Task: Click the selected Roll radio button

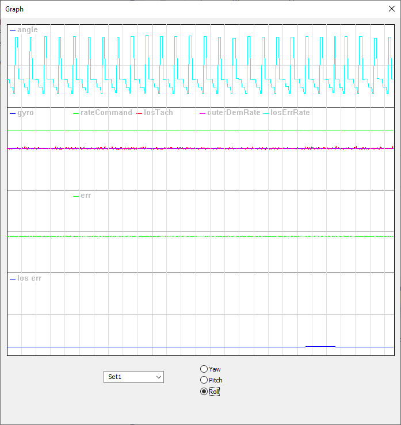Action: [x=204, y=392]
